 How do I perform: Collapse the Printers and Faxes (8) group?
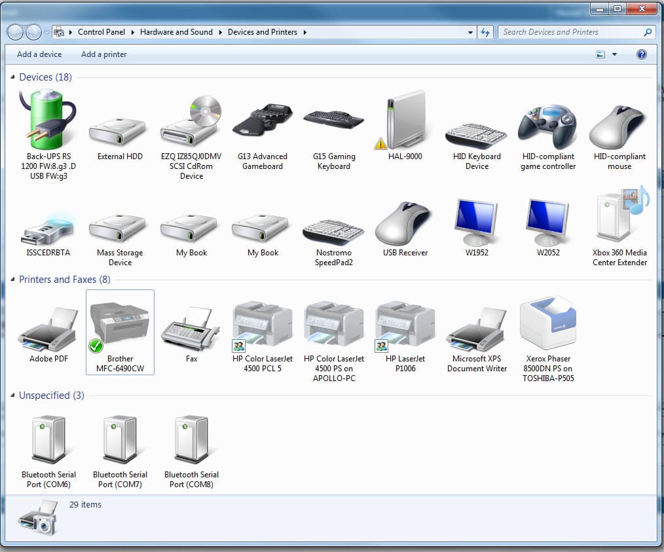click(x=12, y=280)
